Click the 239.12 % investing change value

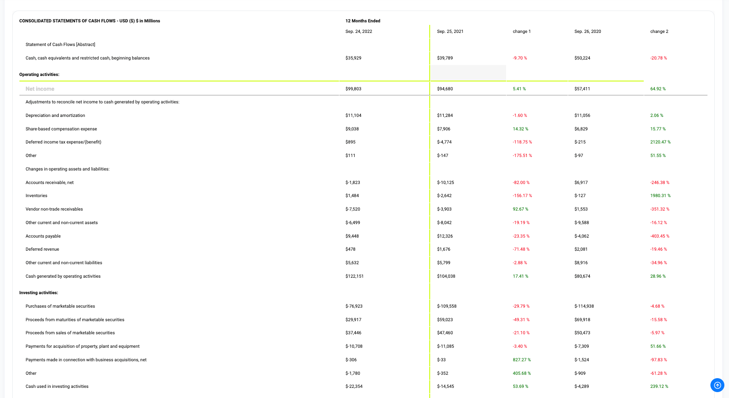click(x=659, y=386)
